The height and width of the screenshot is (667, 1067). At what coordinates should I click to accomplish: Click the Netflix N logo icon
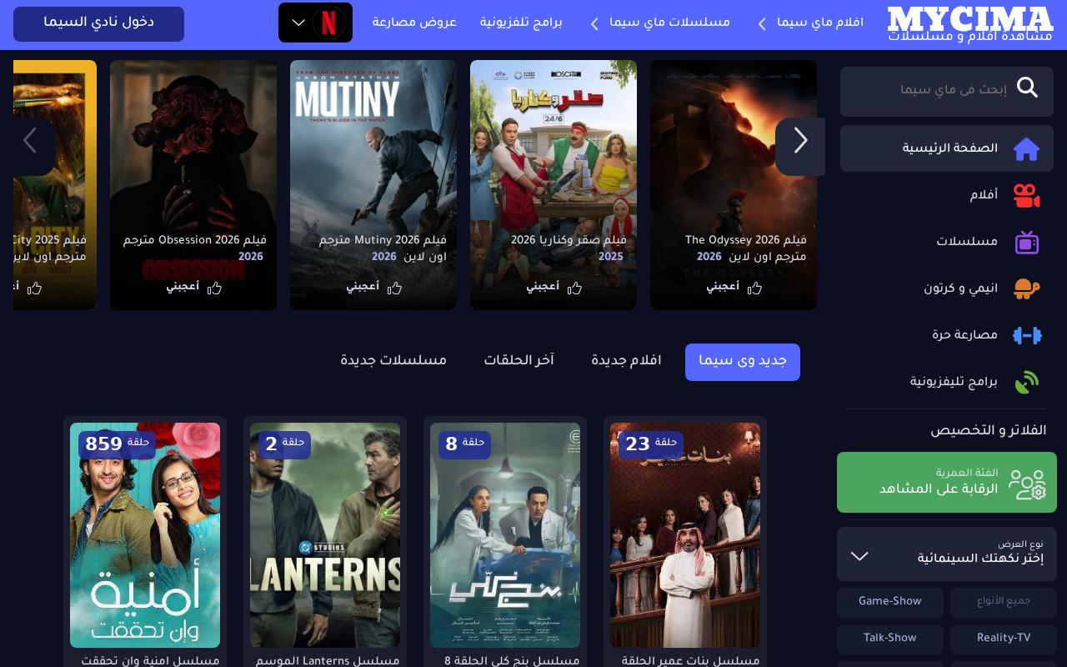[x=329, y=23]
